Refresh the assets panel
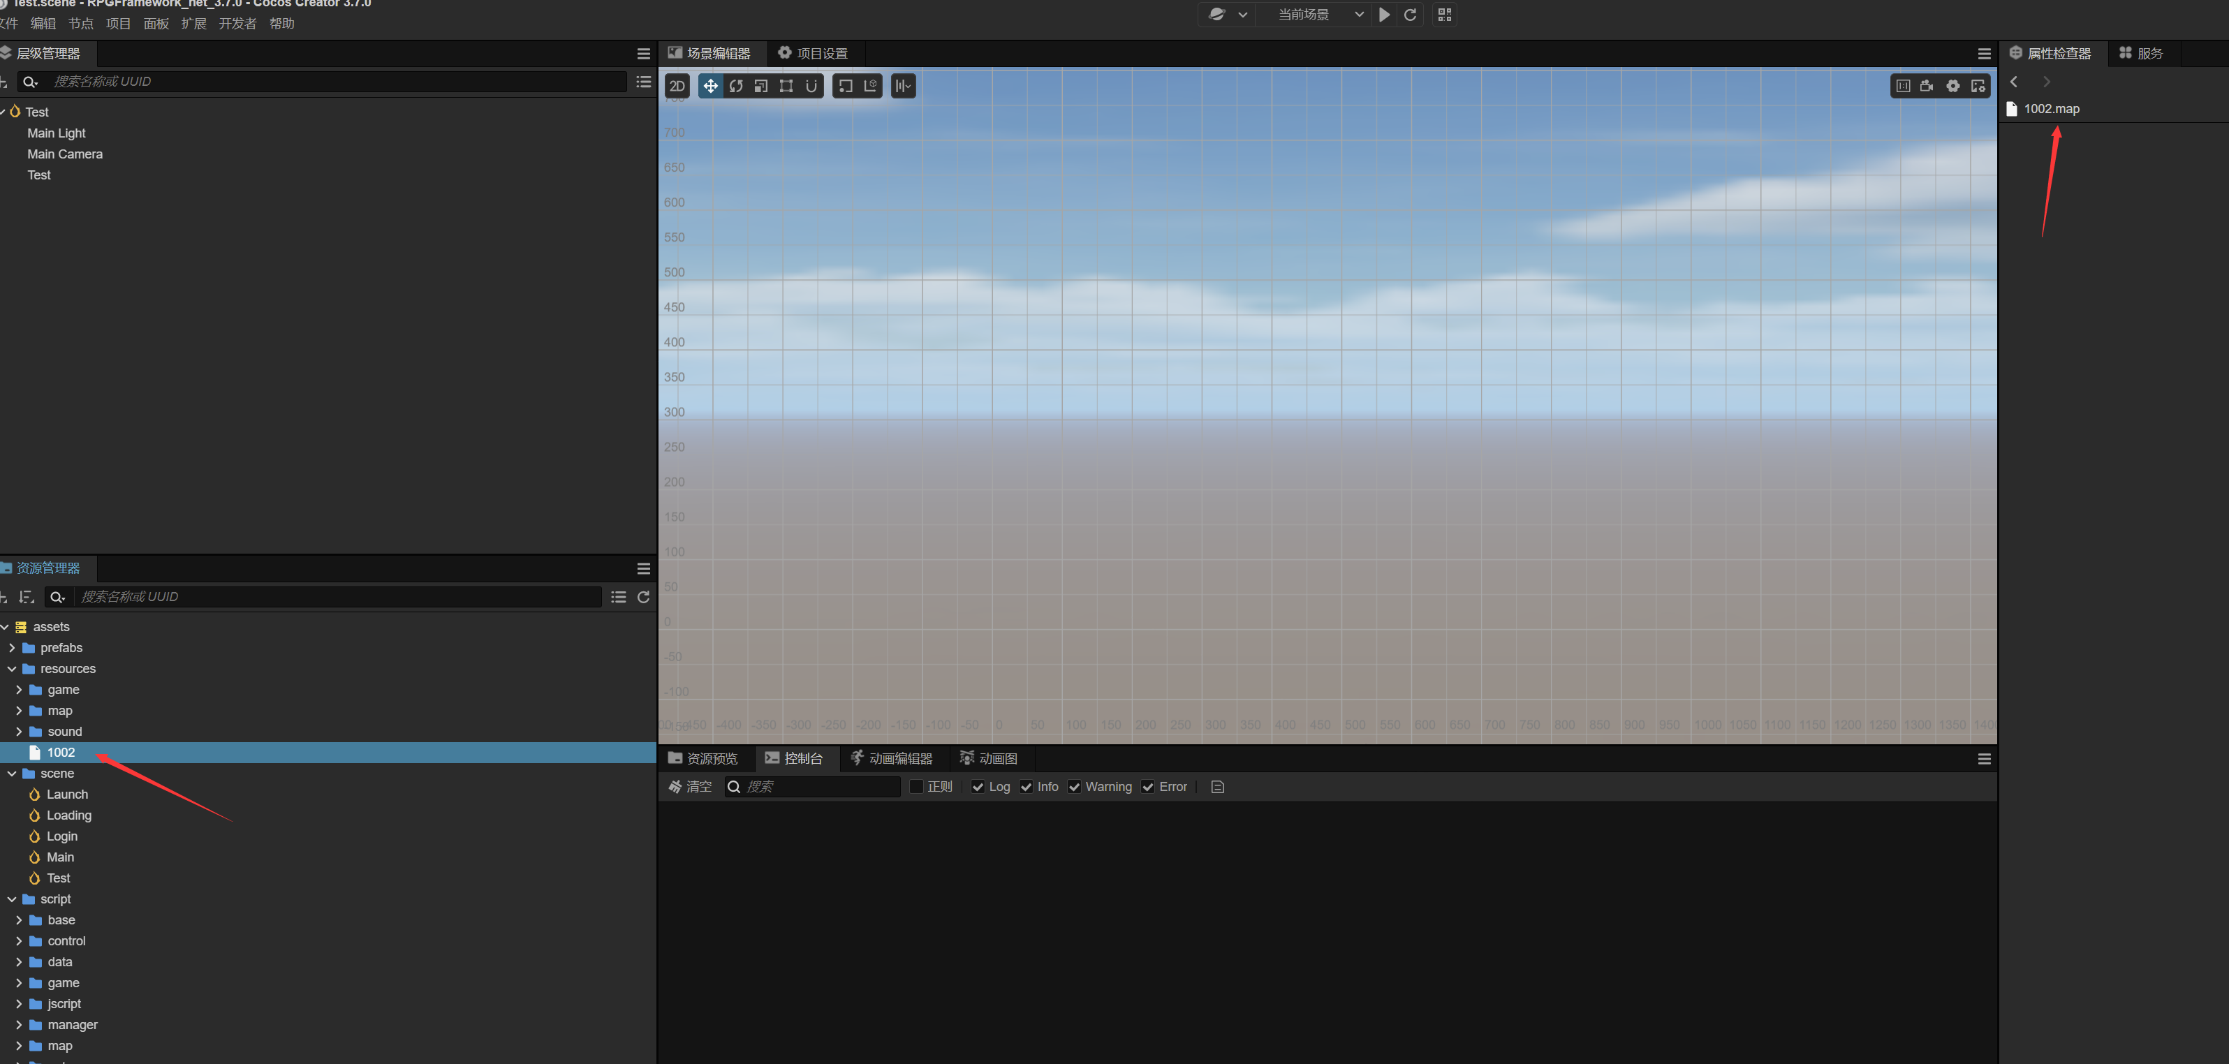This screenshot has width=2229, height=1064. 643,597
